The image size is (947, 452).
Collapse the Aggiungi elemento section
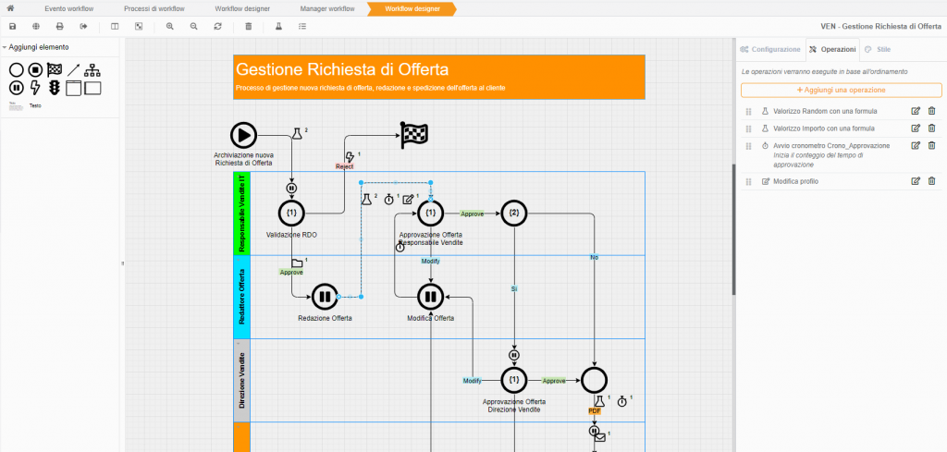click(x=5, y=47)
